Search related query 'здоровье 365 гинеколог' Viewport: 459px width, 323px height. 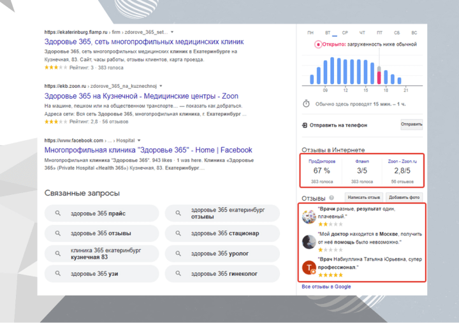(x=222, y=274)
